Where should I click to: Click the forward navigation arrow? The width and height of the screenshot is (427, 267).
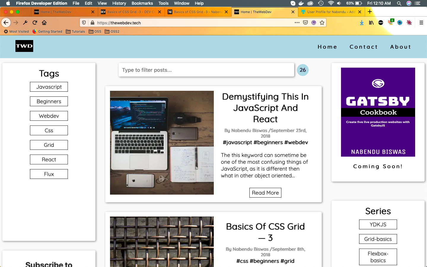click(x=16, y=23)
